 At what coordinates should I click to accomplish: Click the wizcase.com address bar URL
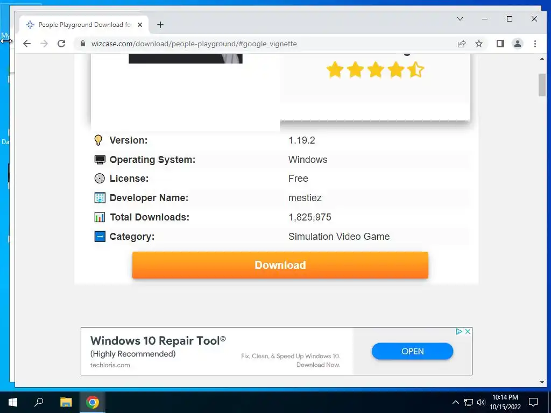pyautogui.click(x=194, y=44)
